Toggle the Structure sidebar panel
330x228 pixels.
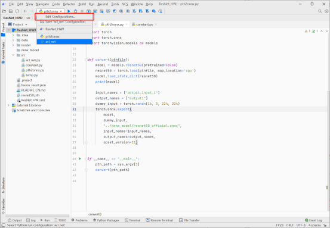(3, 185)
